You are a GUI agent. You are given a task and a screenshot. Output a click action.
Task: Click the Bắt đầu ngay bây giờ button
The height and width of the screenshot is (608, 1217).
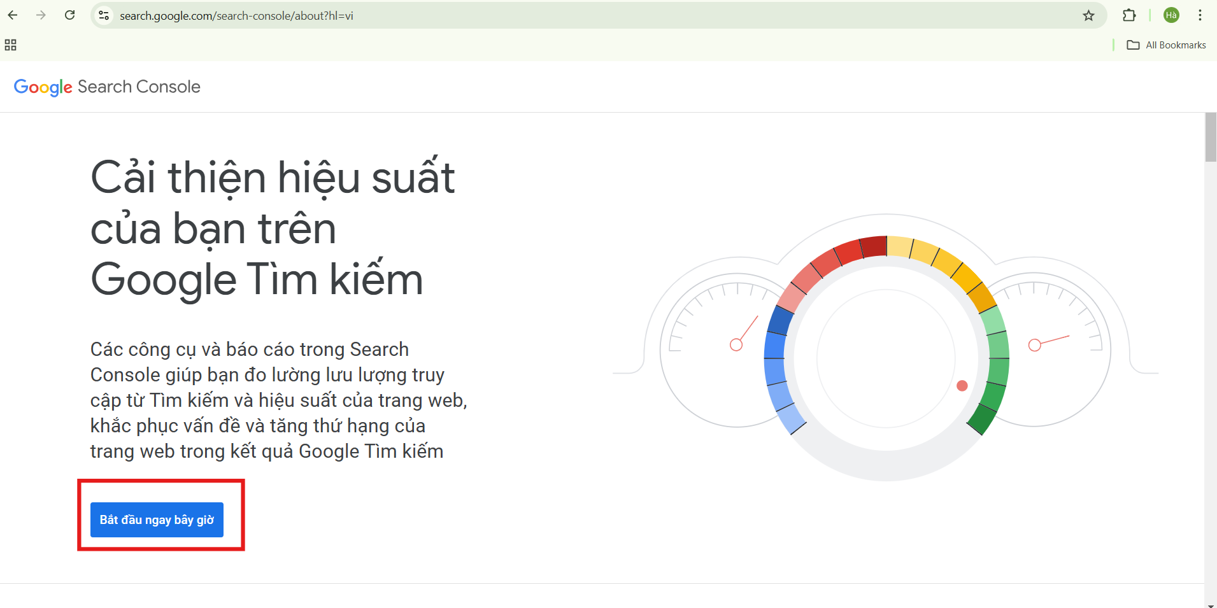[157, 520]
